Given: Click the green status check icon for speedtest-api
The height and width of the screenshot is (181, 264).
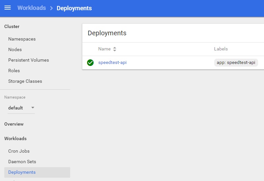Looking at the screenshot, I should coord(90,63).
